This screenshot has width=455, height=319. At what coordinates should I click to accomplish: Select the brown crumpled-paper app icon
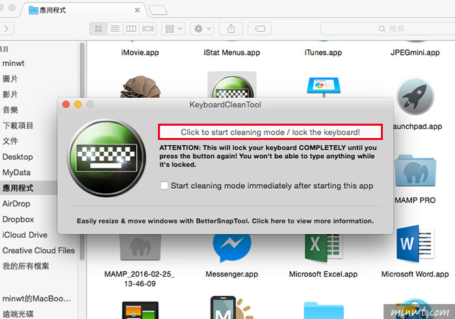140,87
